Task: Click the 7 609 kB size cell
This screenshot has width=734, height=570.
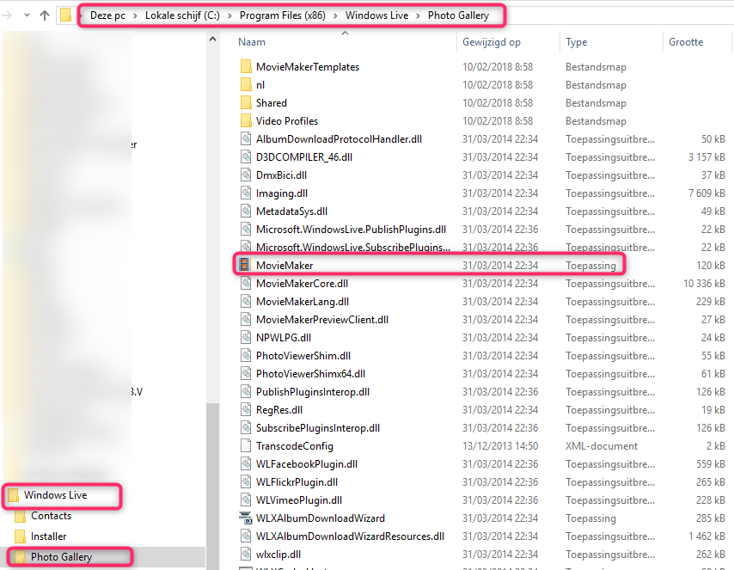Action: pyautogui.click(x=706, y=193)
